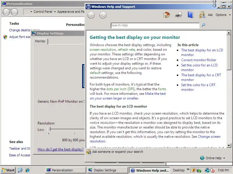Click the muted volume tray icon
Viewport: 233px width, 174px height.
(x=212, y=170)
